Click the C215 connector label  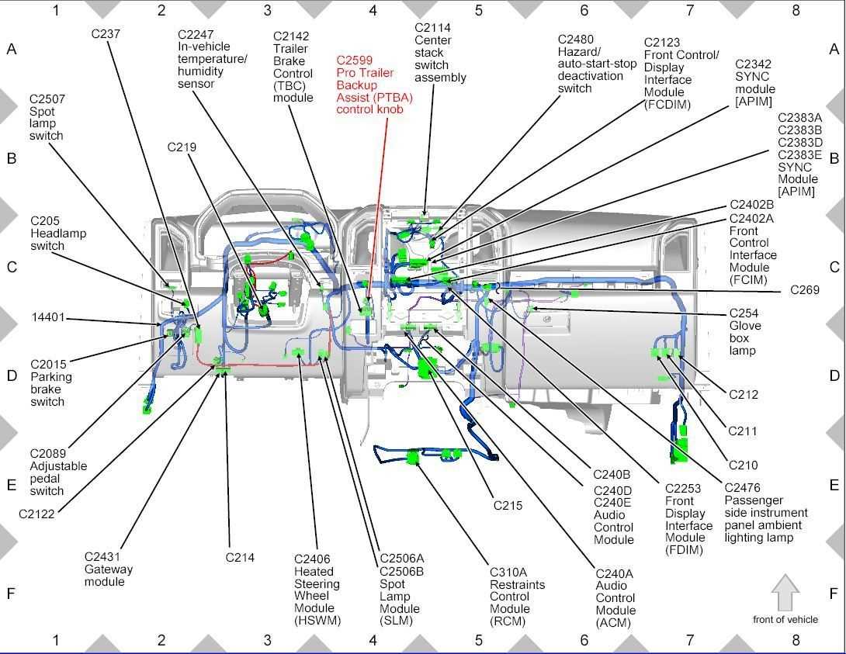[508, 506]
